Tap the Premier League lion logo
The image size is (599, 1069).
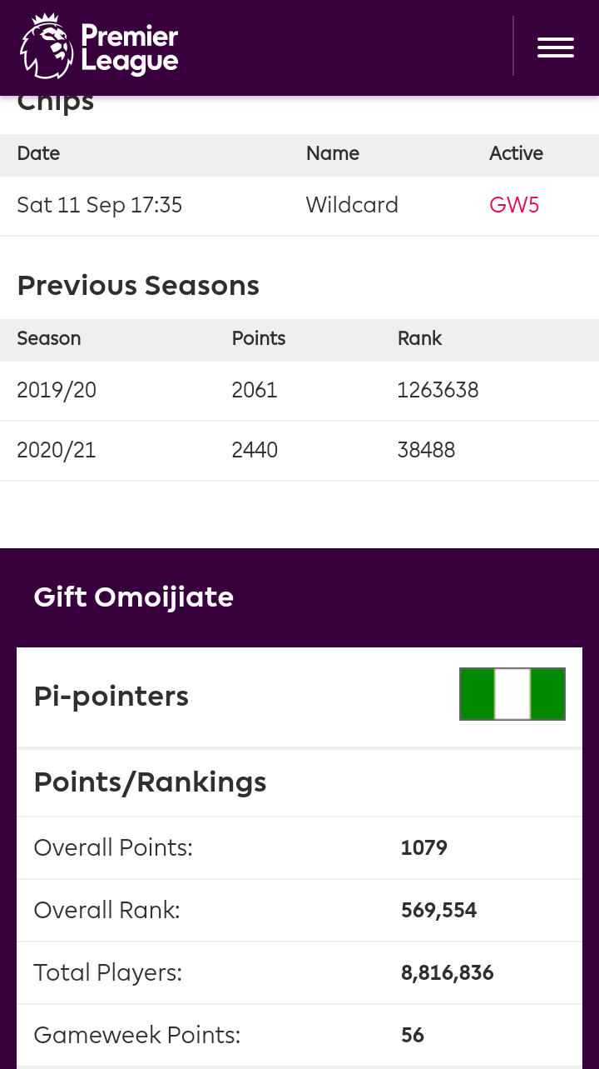[x=47, y=47]
